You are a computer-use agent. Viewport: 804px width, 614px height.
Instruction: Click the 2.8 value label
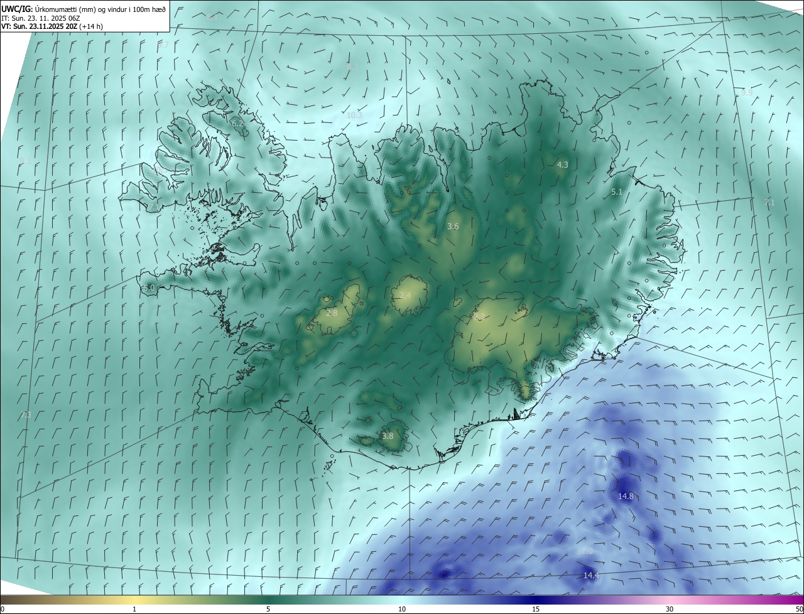tap(332, 313)
